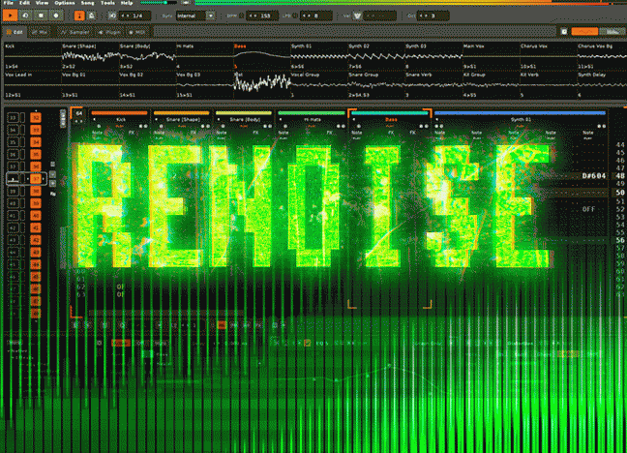627x453 pixels.
Task: Switch to the MIDI tab
Action: [x=137, y=32]
